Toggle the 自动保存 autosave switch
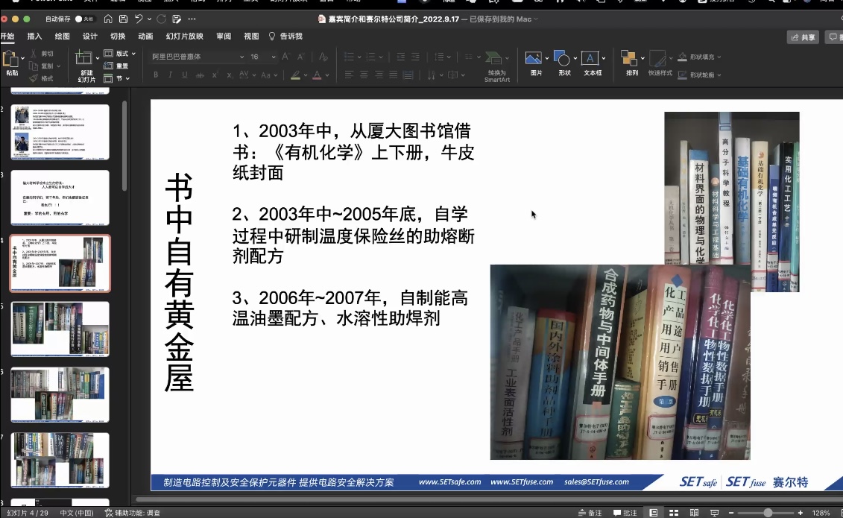The width and height of the screenshot is (843, 518). pyautogui.click(x=83, y=19)
